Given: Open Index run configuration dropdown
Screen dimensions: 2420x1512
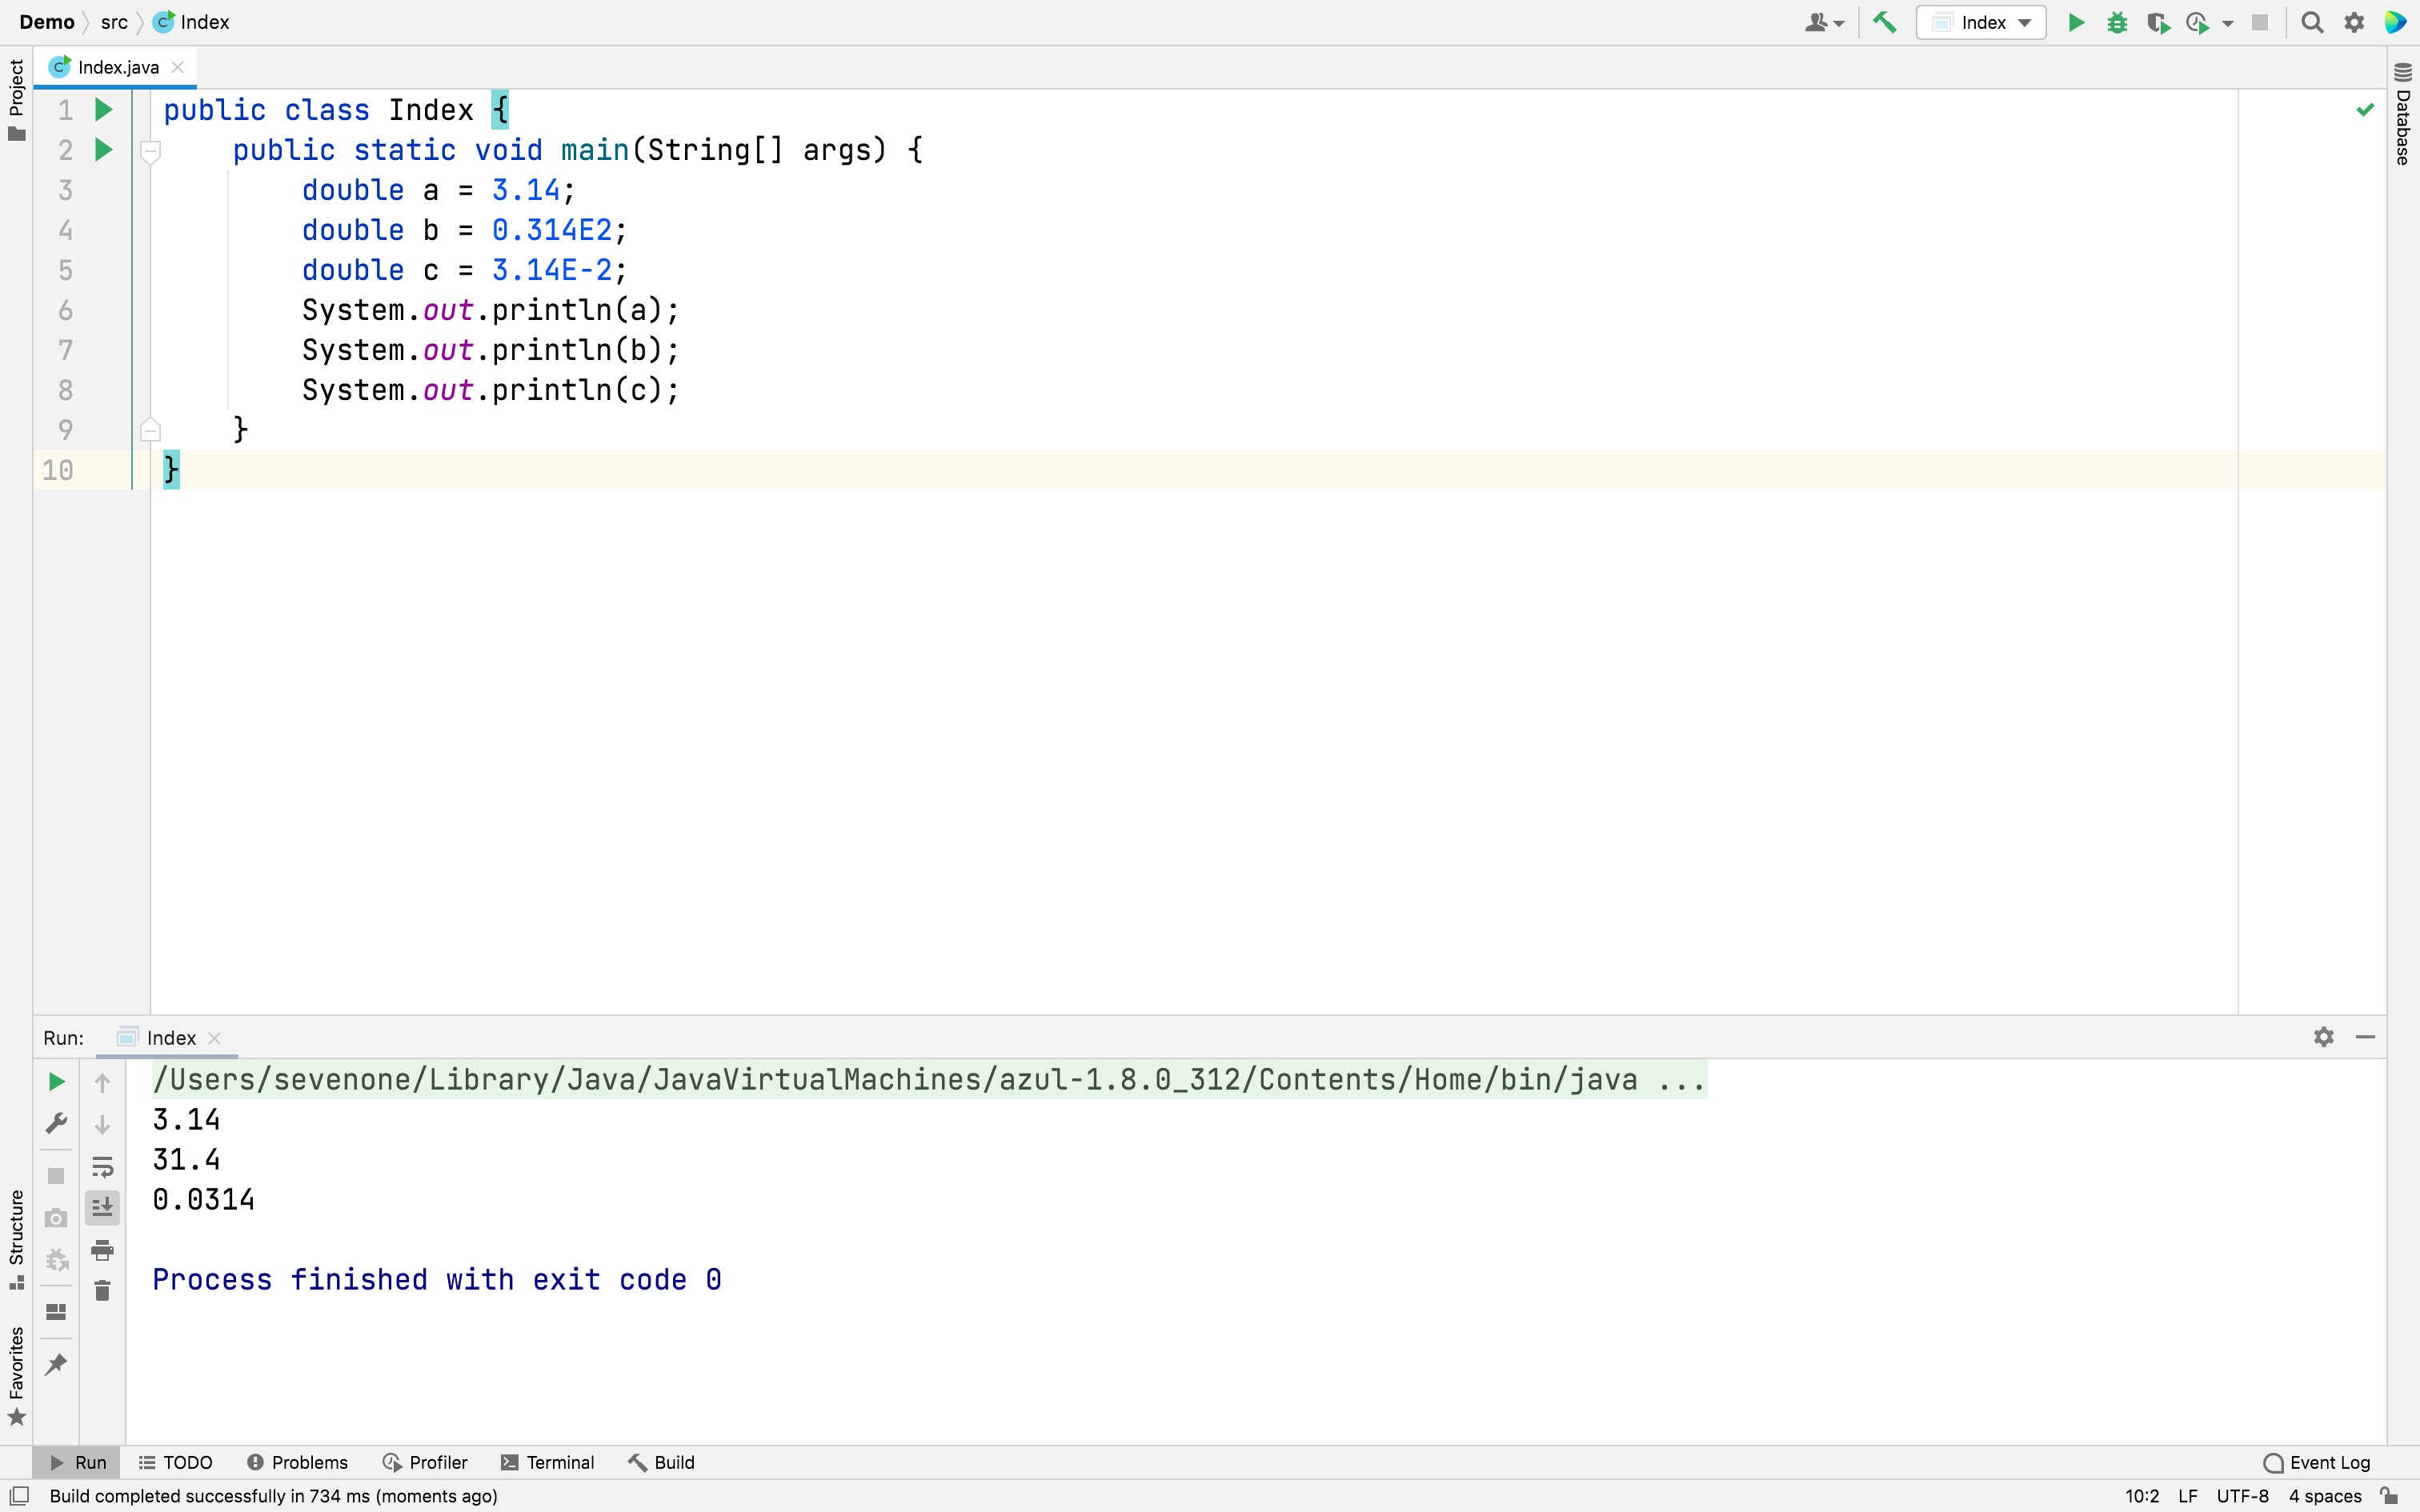Looking at the screenshot, I should [1981, 22].
